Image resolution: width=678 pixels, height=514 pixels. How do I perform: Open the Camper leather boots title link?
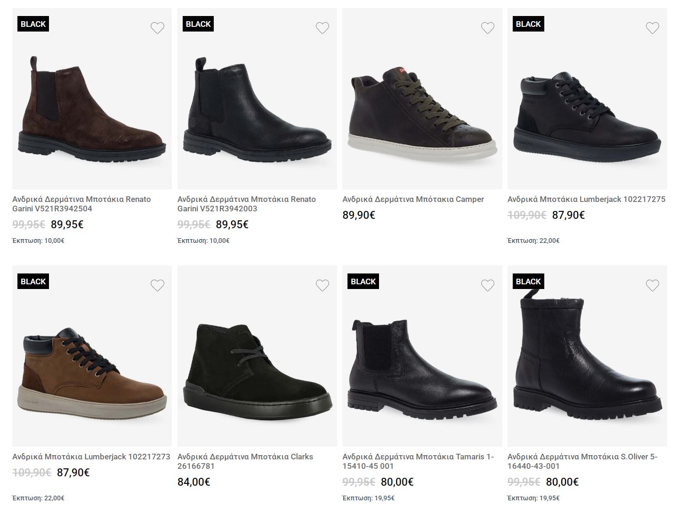pos(413,199)
